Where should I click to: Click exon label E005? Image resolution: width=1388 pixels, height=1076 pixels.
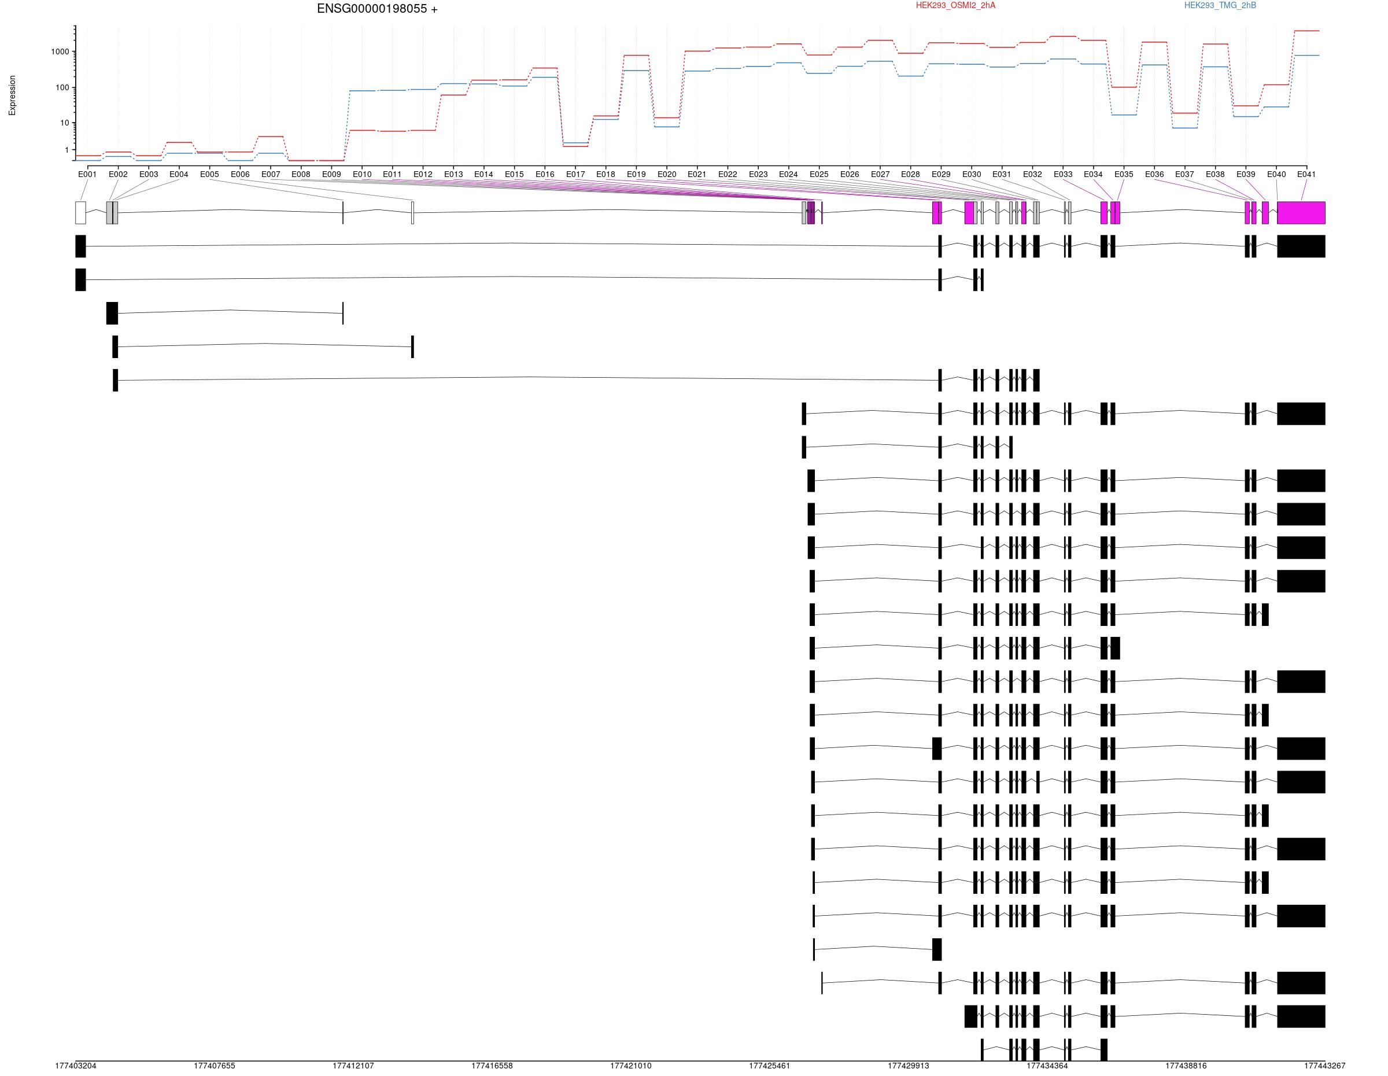pos(209,174)
